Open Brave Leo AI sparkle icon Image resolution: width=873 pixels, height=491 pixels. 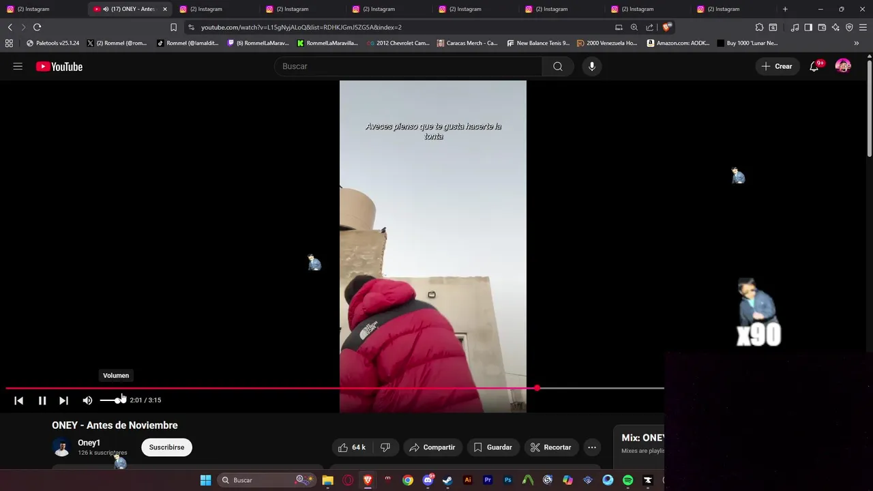[835, 27]
